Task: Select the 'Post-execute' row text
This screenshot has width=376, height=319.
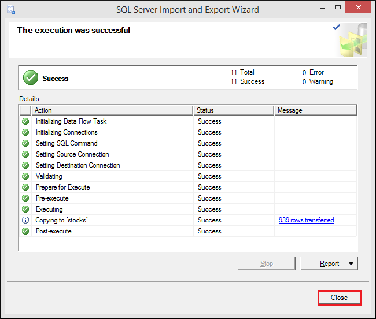Action: [53, 231]
